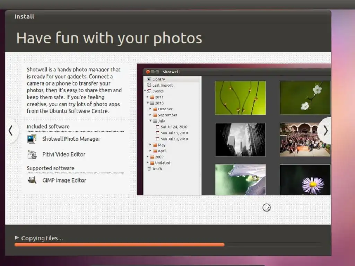
Task: Click the Included software heading
Action: click(x=48, y=127)
